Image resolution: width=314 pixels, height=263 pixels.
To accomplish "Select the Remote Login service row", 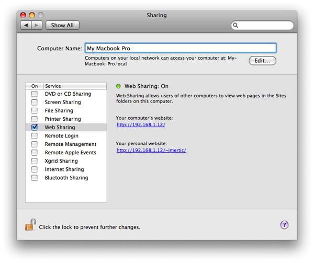I will coord(66,136).
